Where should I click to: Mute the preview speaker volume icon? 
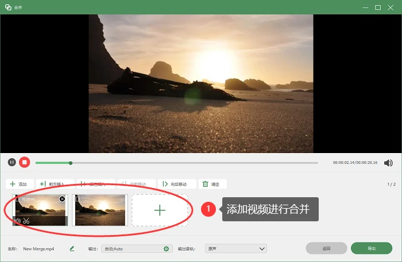(388, 163)
